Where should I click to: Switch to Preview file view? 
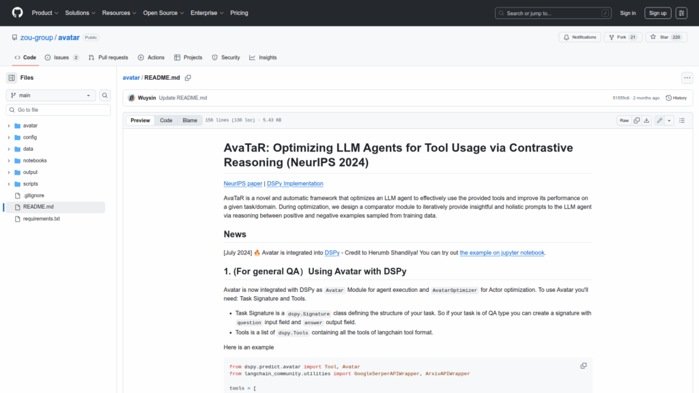tap(140, 120)
